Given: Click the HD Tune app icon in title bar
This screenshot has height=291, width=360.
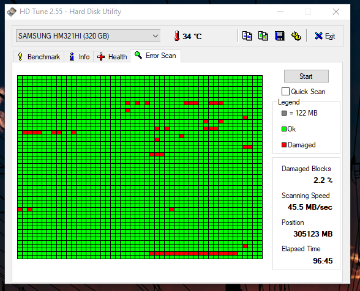Looking at the screenshot, I should [x=12, y=12].
